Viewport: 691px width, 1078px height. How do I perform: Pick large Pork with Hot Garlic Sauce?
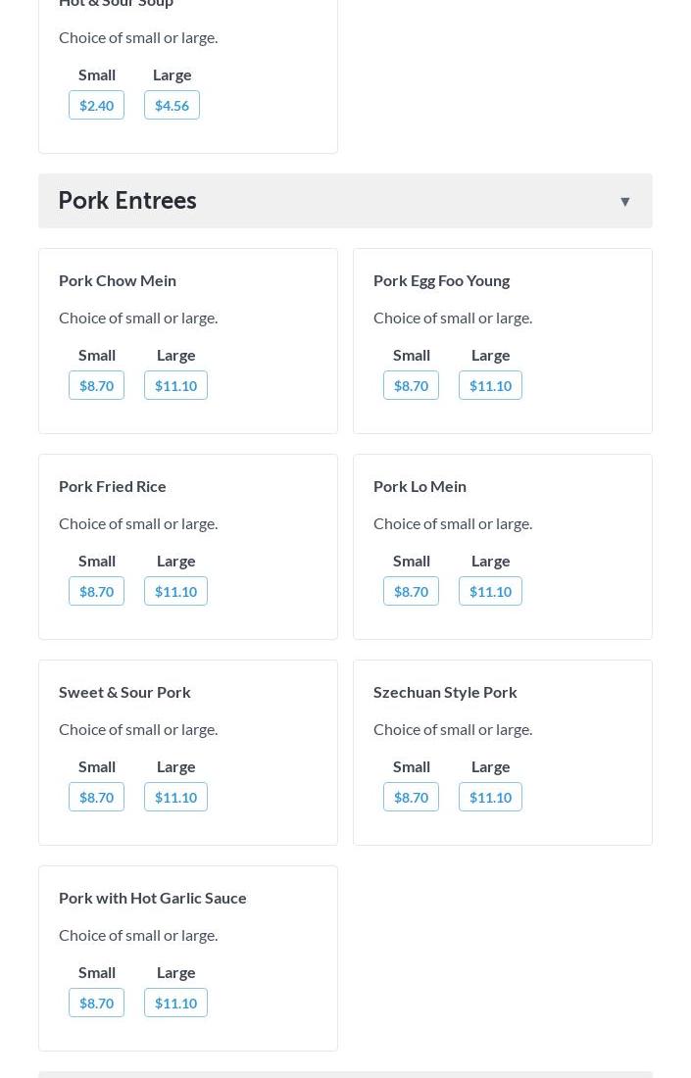point(175,1003)
